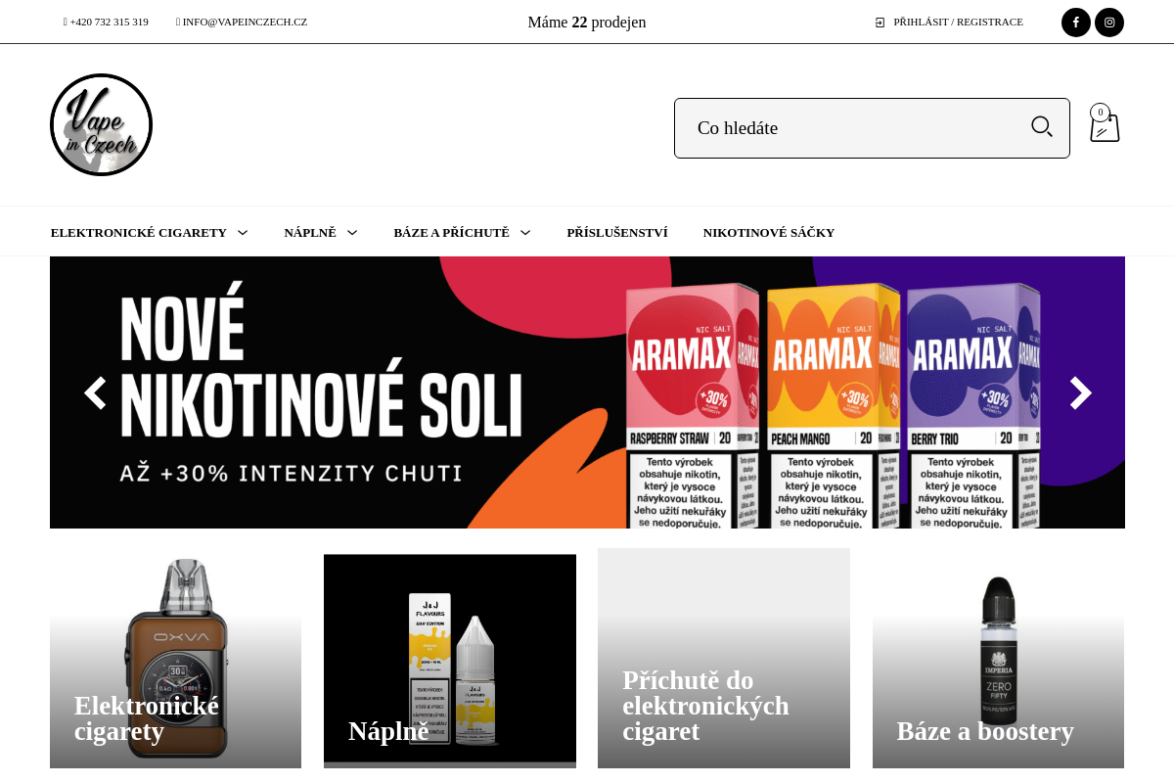Go to previous banner slide arrow
Screen dimensions: 1174x783
95,392
